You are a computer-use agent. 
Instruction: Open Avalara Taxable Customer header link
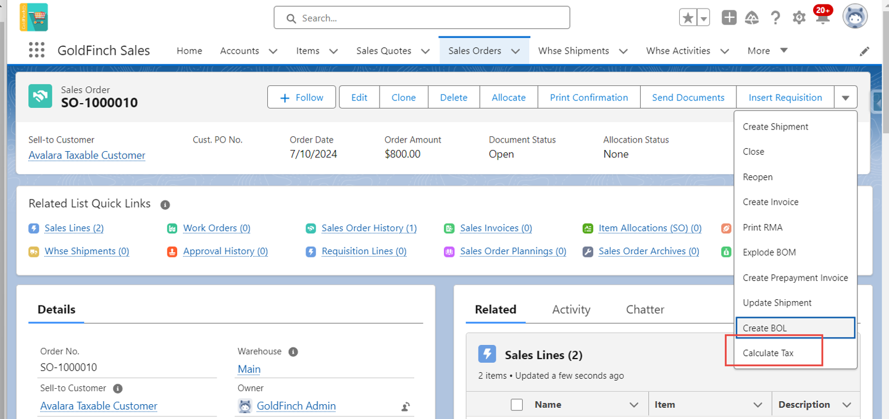87,155
